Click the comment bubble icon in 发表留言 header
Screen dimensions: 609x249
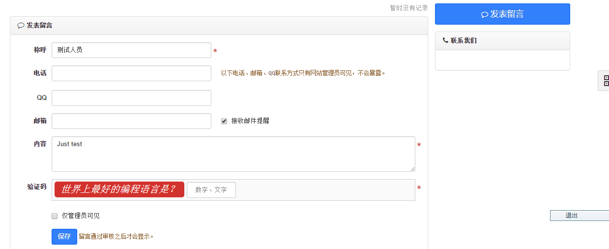(21, 26)
